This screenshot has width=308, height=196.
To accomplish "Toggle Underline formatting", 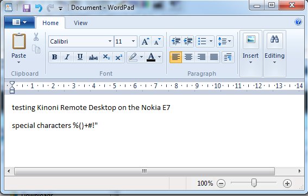I will click(x=80, y=57).
